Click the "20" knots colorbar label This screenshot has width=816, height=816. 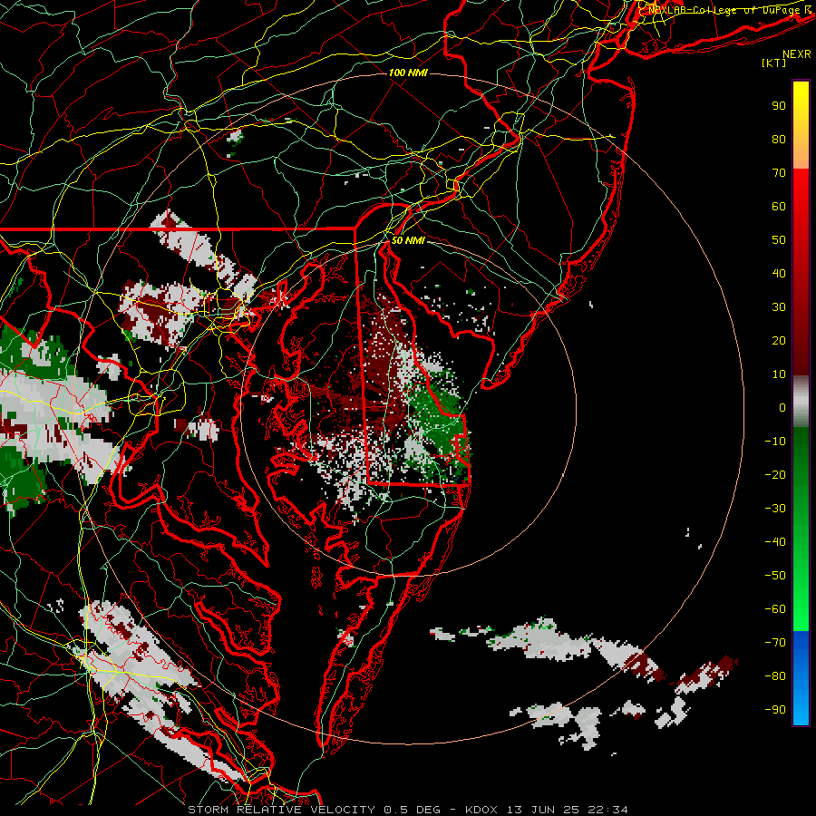click(779, 340)
